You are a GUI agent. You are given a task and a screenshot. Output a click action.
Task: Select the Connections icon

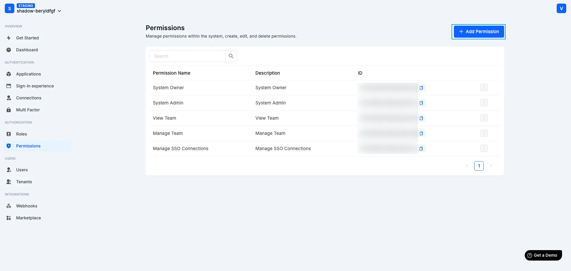click(x=9, y=98)
